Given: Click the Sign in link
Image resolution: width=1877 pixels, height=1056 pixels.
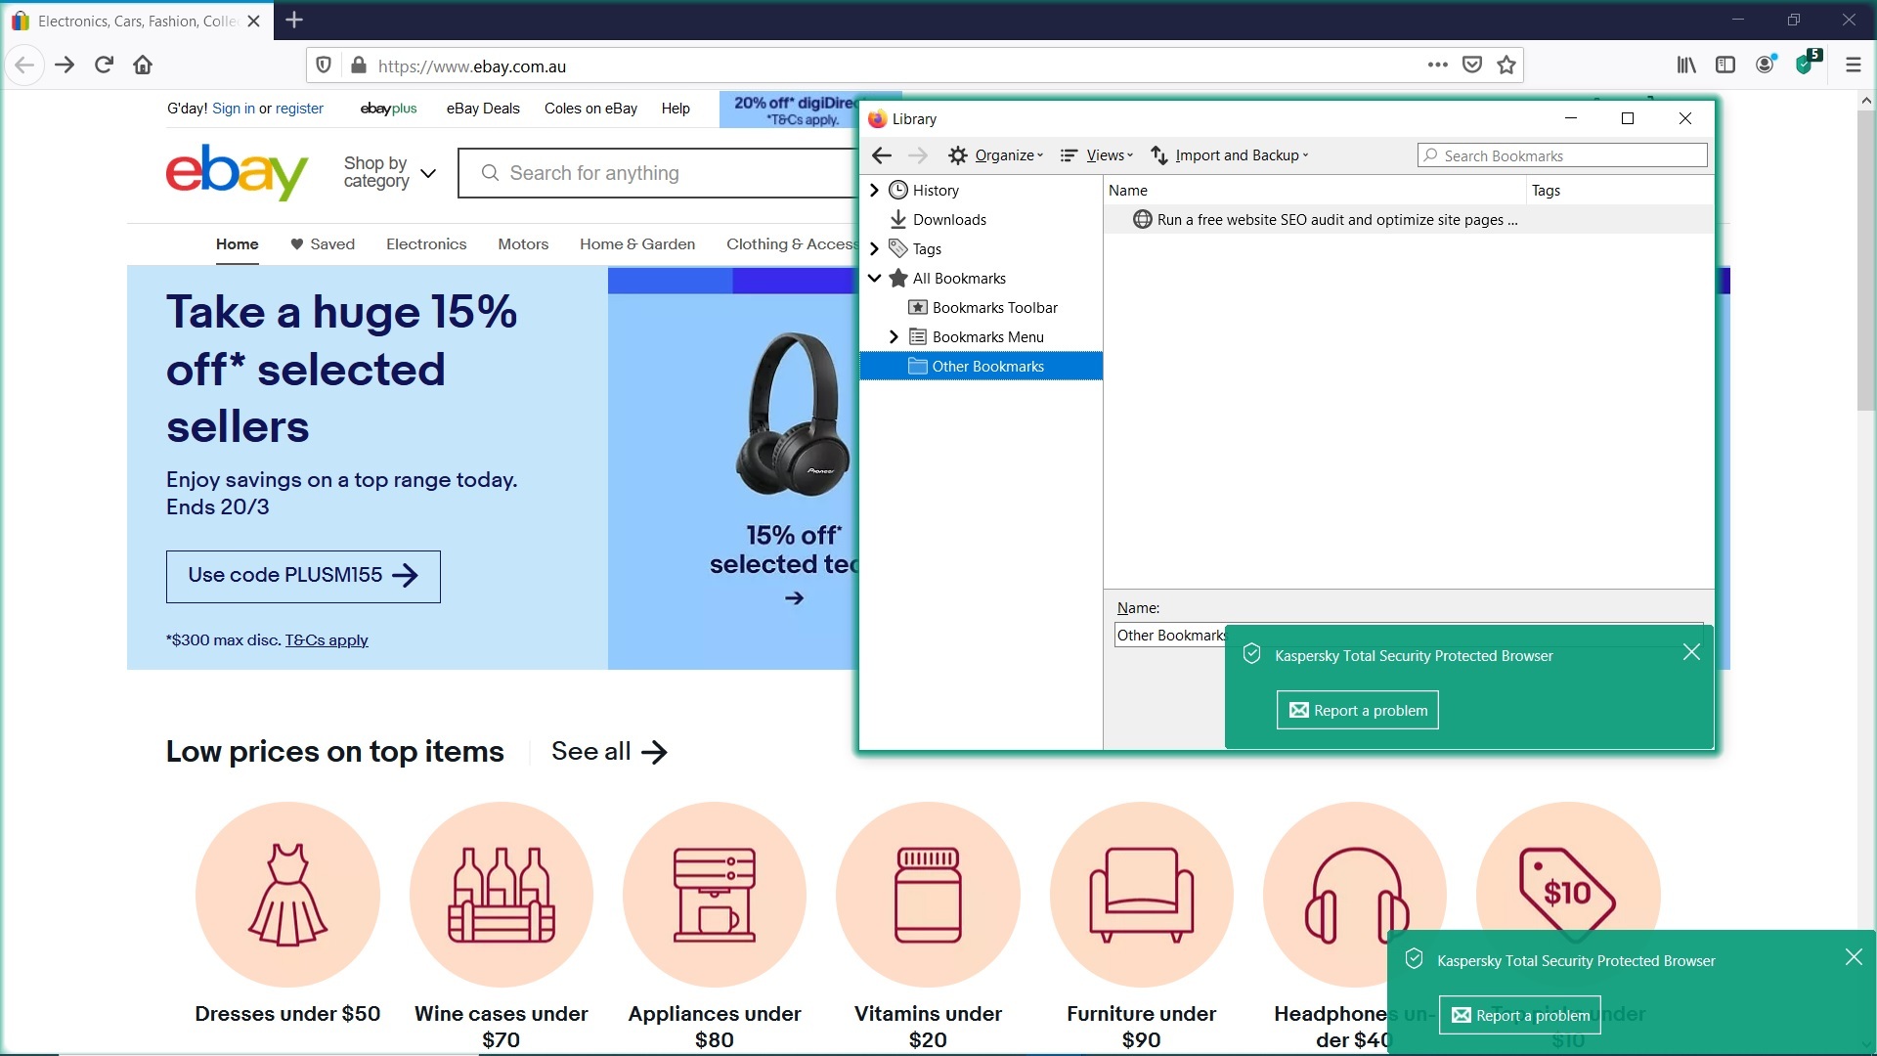Looking at the screenshot, I should pyautogui.click(x=234, y=109).
